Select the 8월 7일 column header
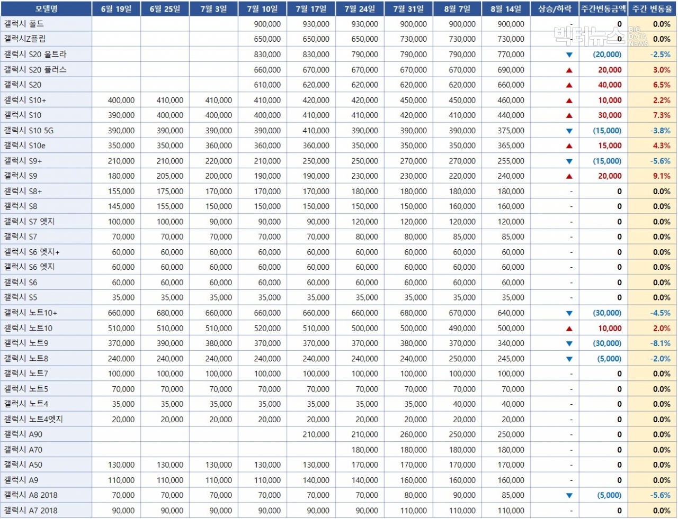 click(457, 9)
